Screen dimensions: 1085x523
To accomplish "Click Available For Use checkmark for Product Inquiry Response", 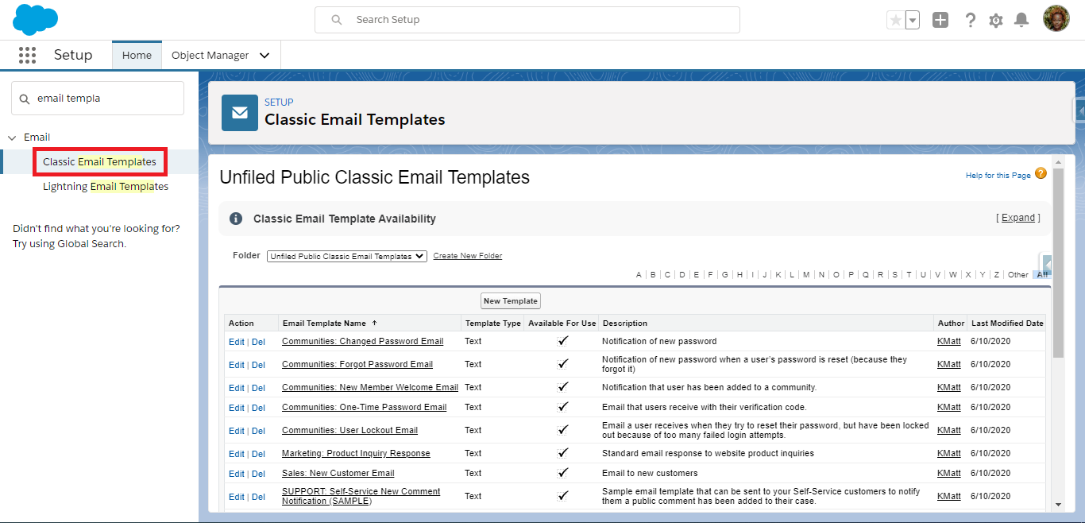I will [x=562, y=453].
